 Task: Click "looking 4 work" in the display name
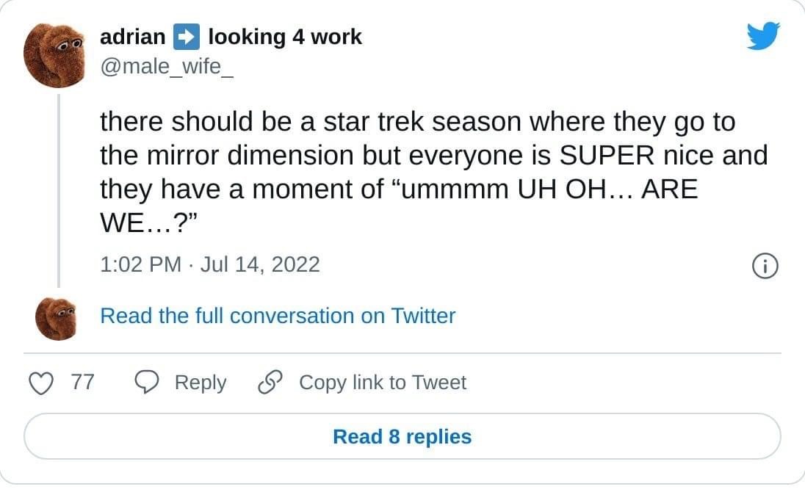pos(285,36)
